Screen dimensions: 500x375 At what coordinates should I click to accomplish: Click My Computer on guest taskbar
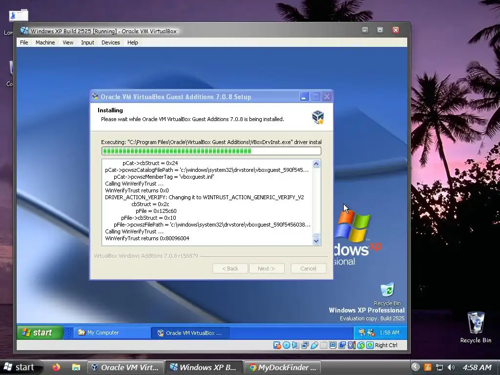click(113, 333)
